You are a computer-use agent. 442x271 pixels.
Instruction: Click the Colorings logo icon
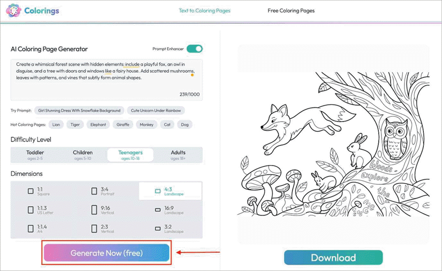[14, 10]
